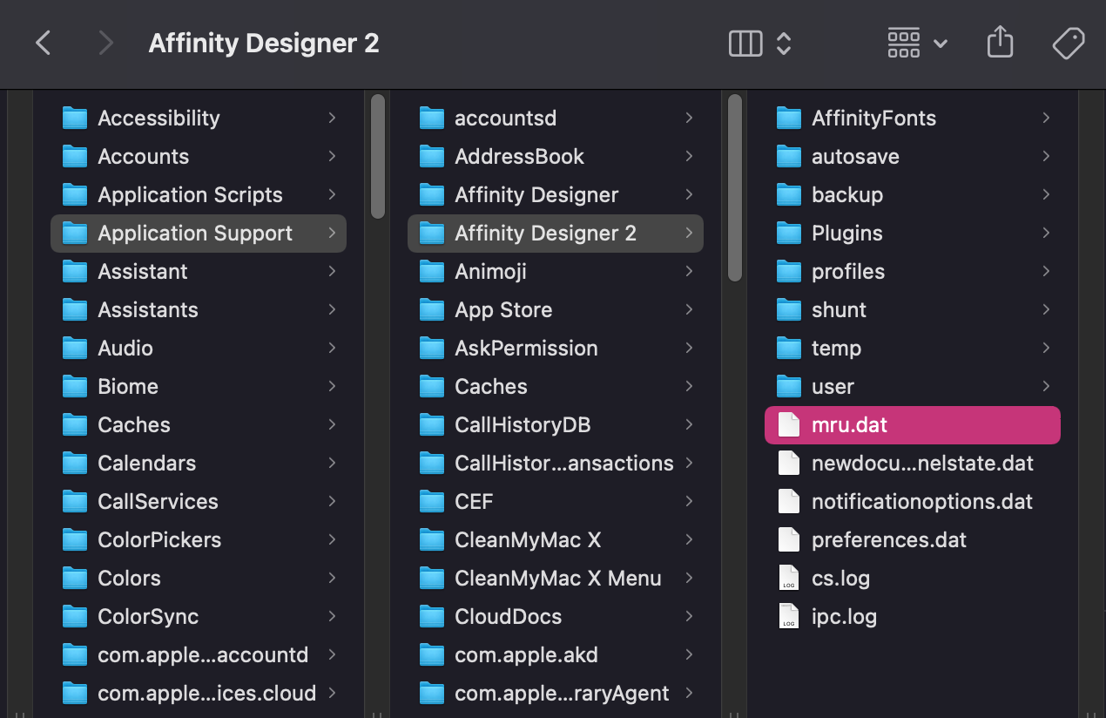Click the Audio folder icon
The width and height of the screenshot is (1106, 718).
click(x=76, y=348)
